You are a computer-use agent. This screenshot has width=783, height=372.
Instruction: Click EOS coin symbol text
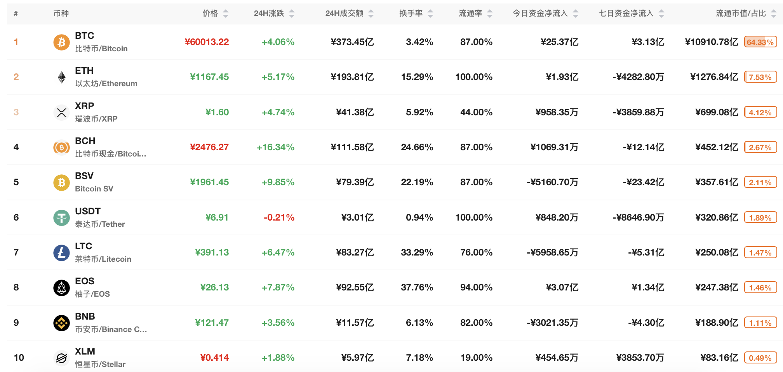click(x=85, y=281)
